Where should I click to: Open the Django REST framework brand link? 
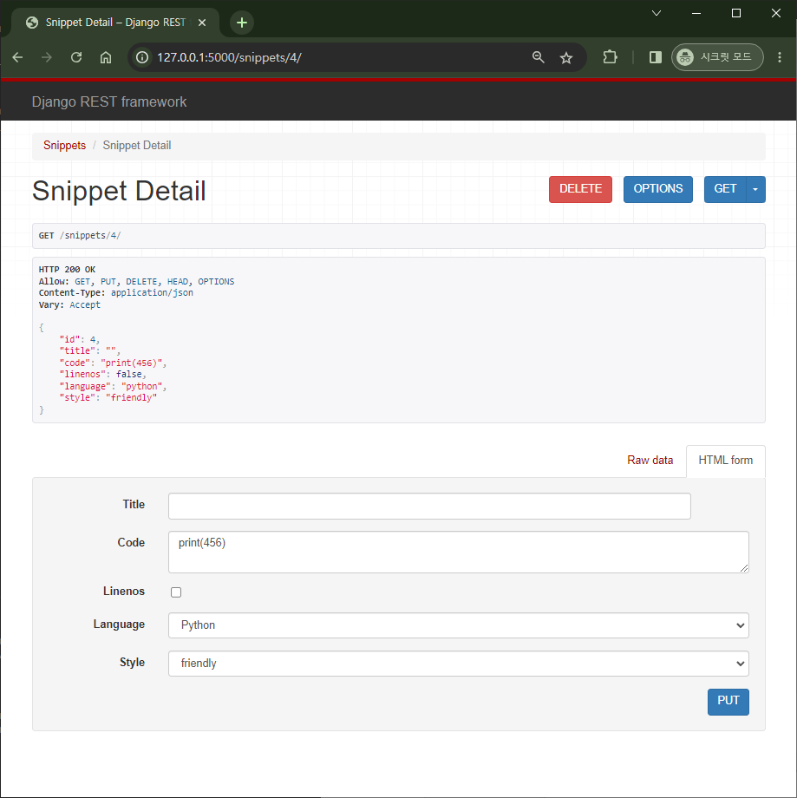tap(109, 101)
